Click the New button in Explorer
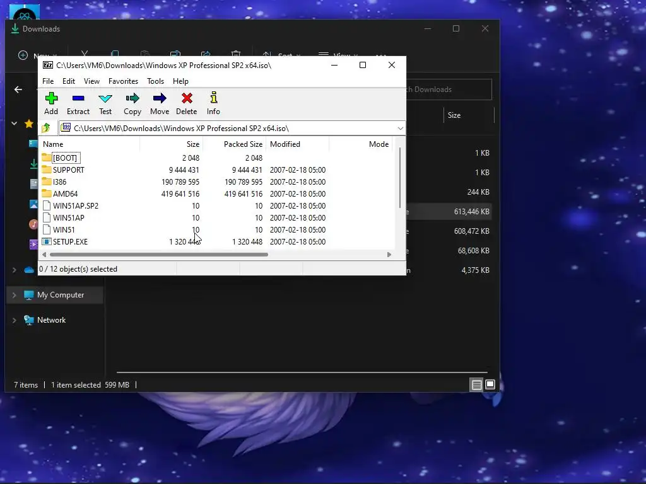This screenshot has height=484, width=646. pyautogui.click(x=36, y=55)
